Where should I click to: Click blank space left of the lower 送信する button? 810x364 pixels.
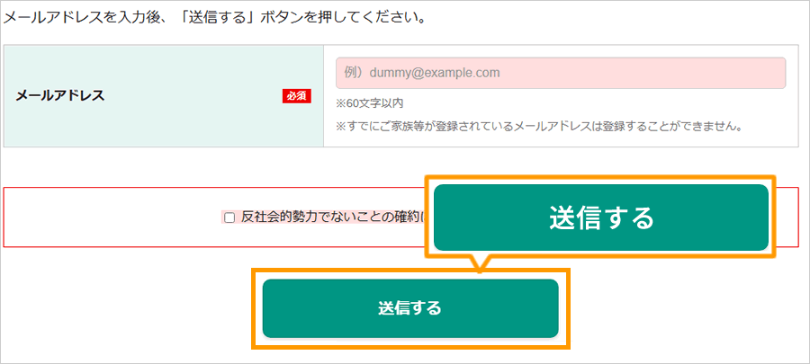click(129, 308)
